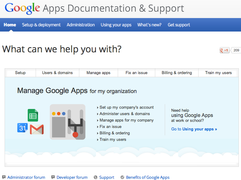
Task: Click the Support lifesaver icon
Action: coord(96,177)
